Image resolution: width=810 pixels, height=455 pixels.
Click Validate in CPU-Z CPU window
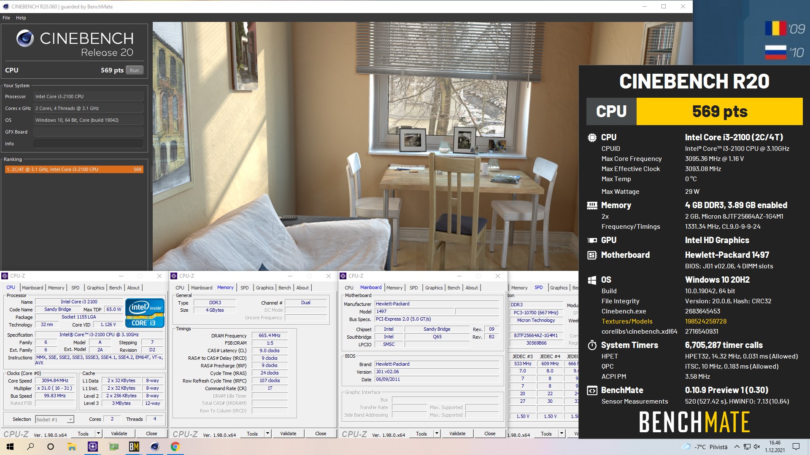point(119,434)
